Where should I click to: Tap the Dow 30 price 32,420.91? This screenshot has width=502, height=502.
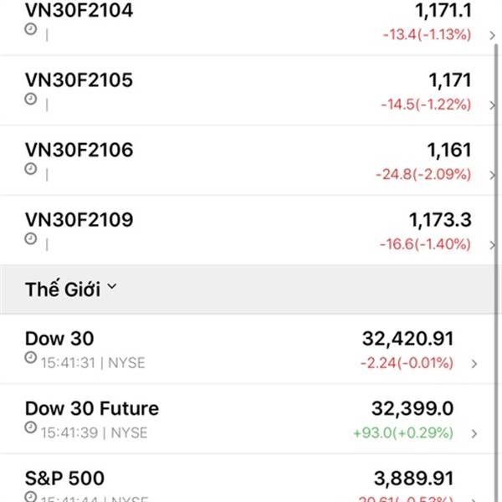click(408, 339)
